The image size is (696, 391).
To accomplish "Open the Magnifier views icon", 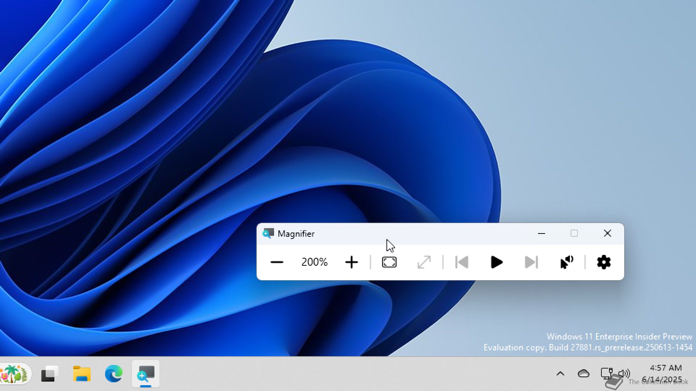I will [x=389, y=262].
